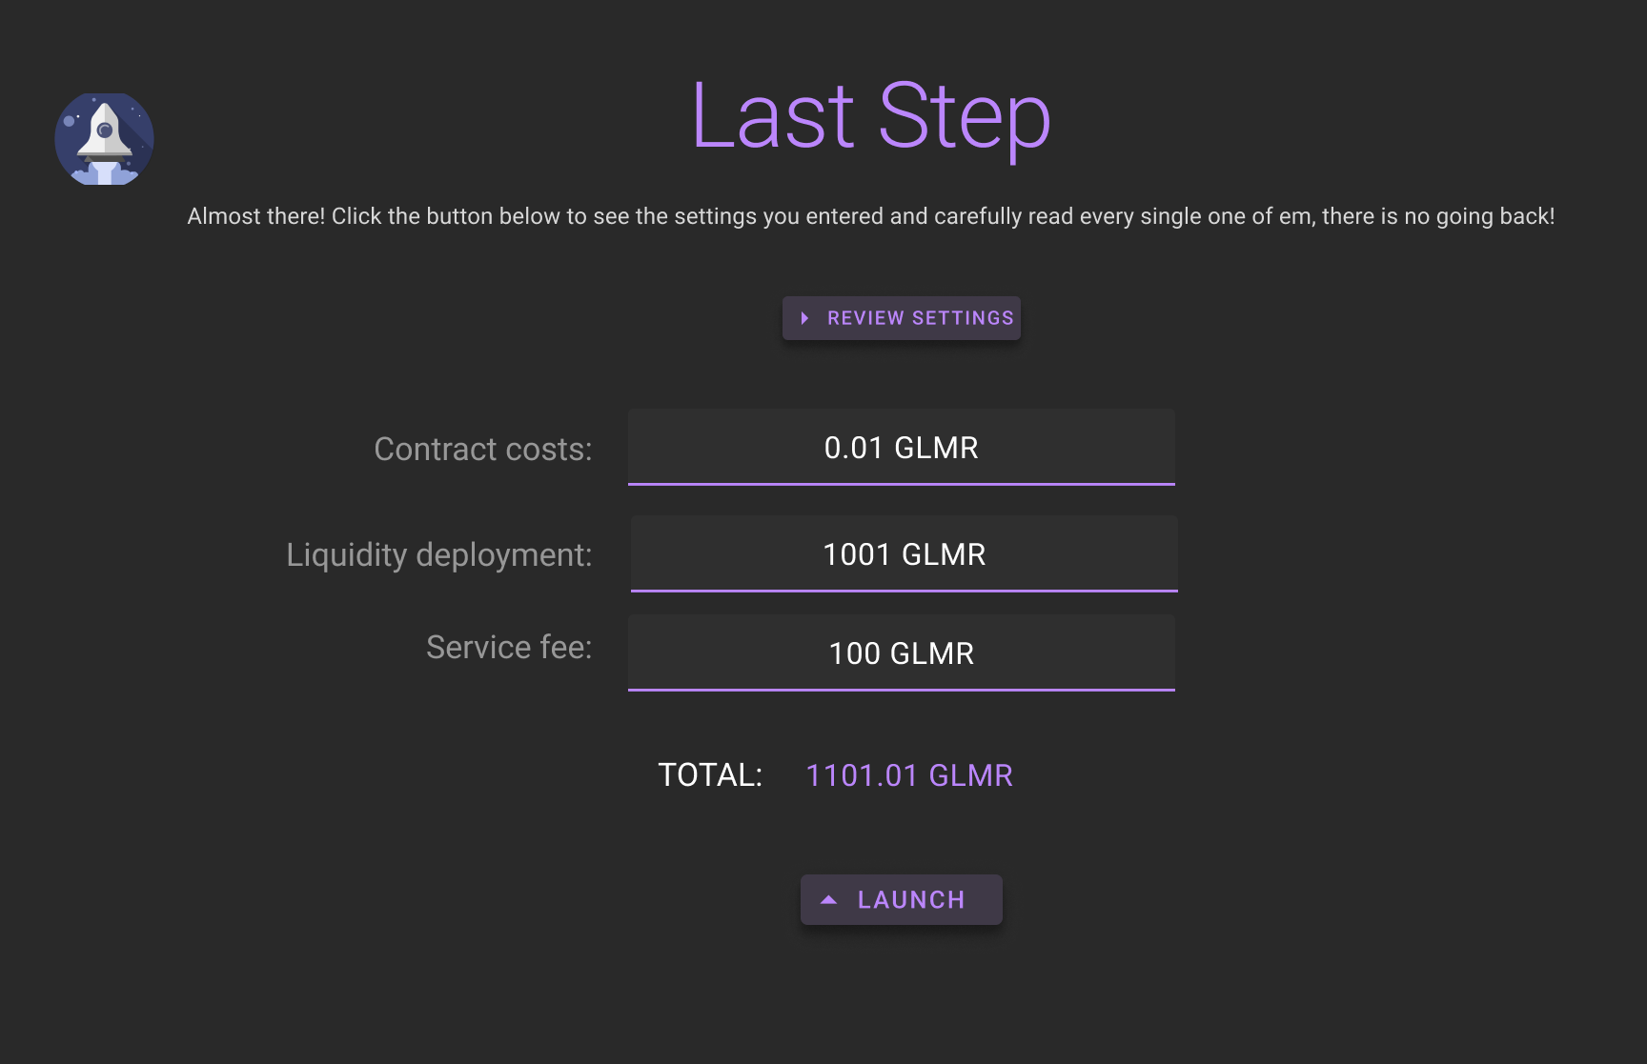The image size is (1647, 1064).
Task: Click the rocket logo icon
Action: [104, 139]
